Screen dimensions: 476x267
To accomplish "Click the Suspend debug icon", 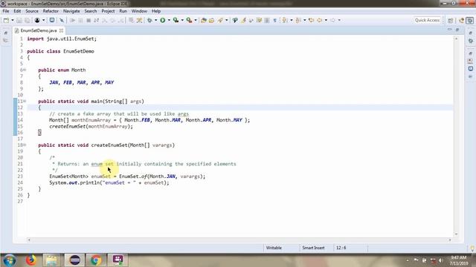I will [x=81, y=20].
